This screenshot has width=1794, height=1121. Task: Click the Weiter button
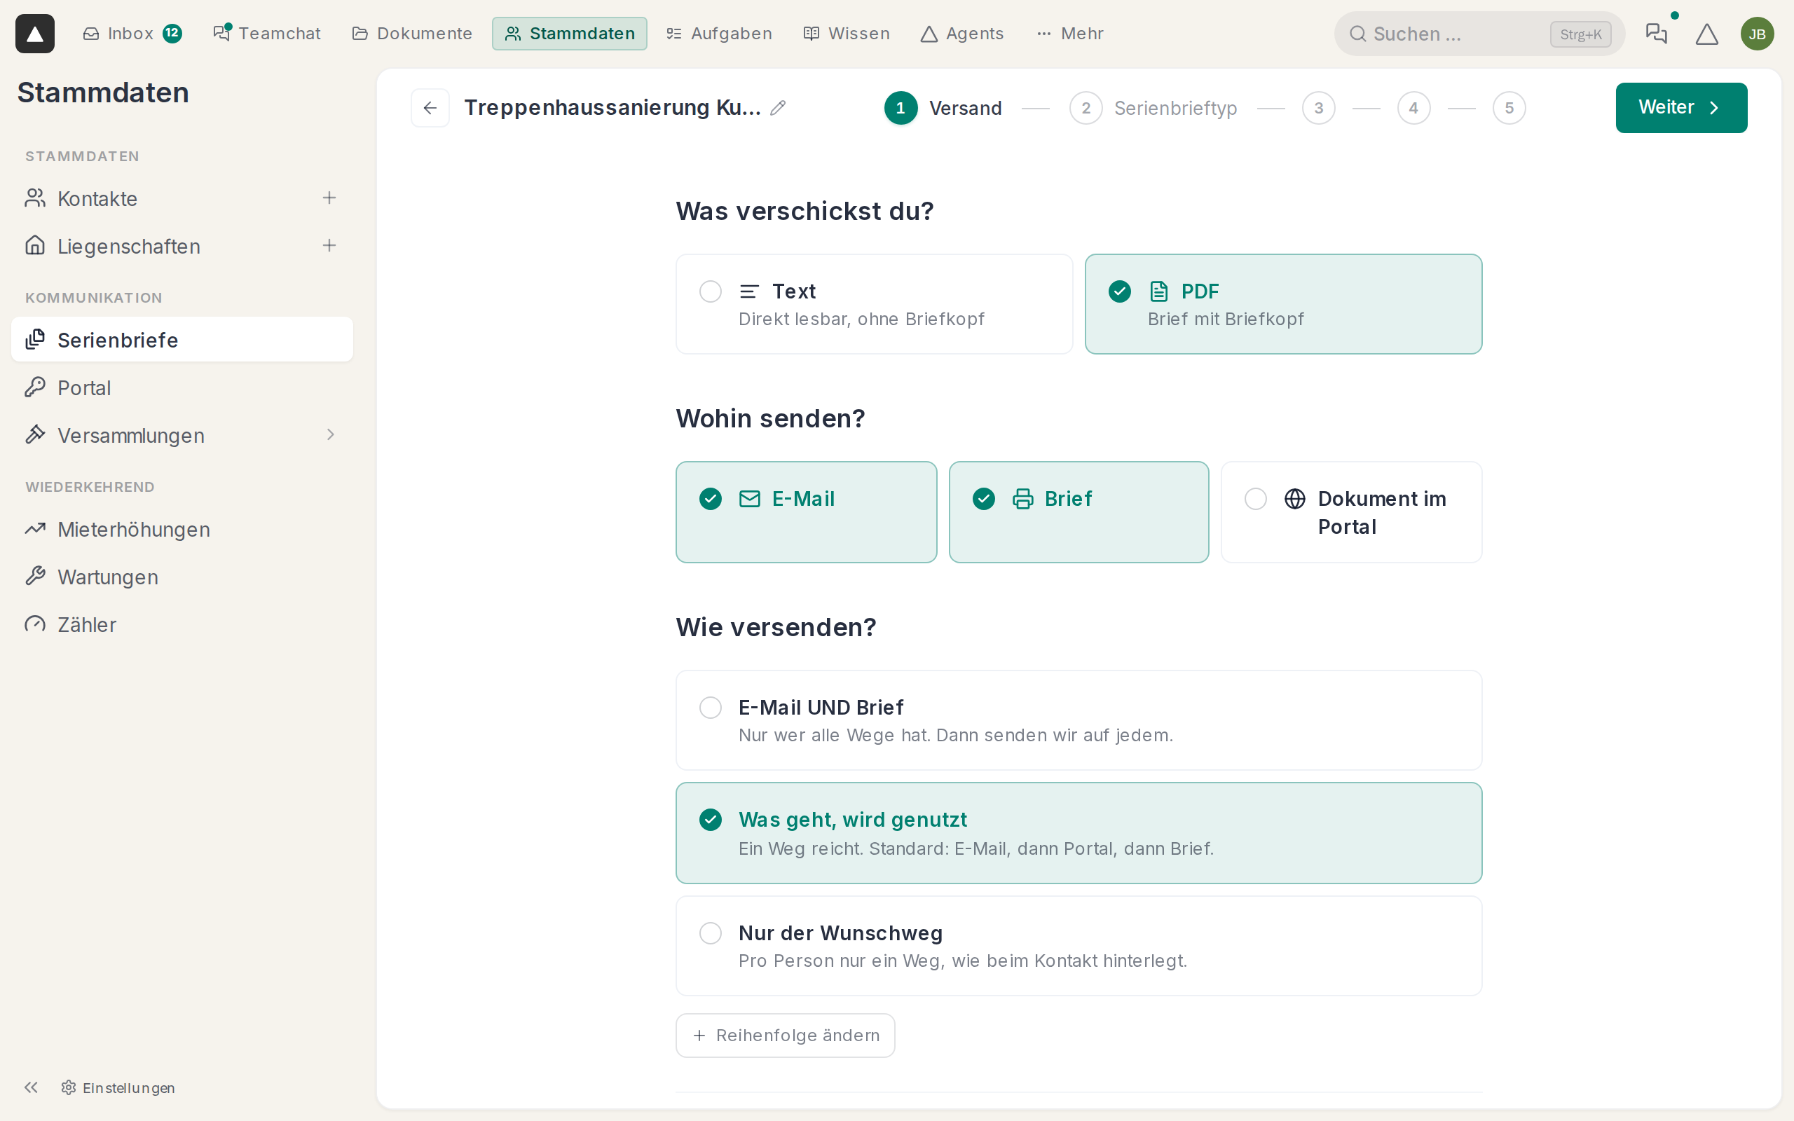pyautogui.click(x=1681, y=107)
